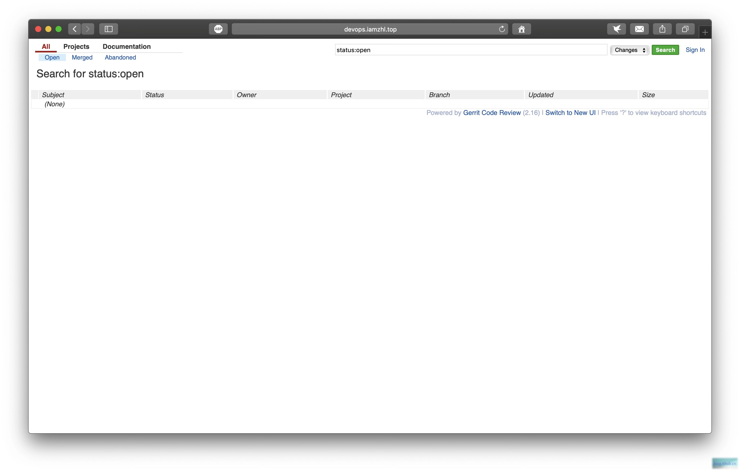Open the Projects menu tab
This screenshot has width=740, height=471.
coord(76,47)
